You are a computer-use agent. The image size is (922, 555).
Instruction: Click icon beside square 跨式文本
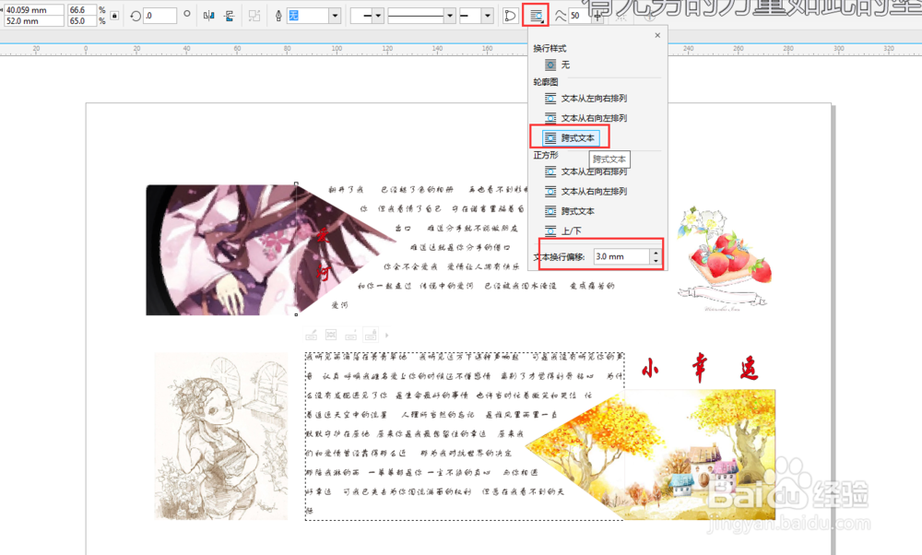550,211
